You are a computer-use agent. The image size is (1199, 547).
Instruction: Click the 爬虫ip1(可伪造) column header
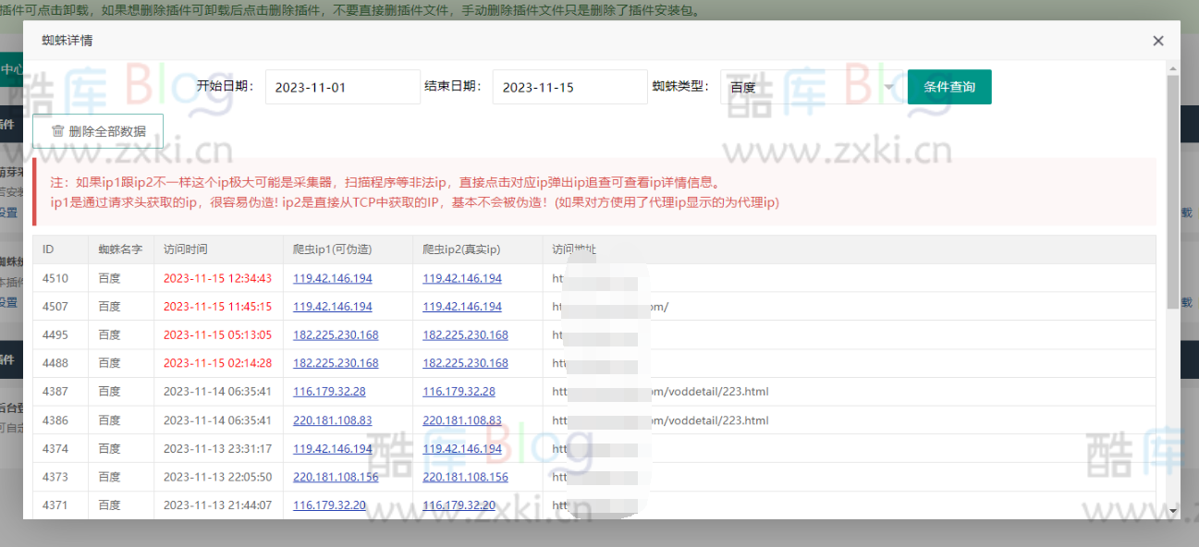pyautogui.click(x=332, y=249)
